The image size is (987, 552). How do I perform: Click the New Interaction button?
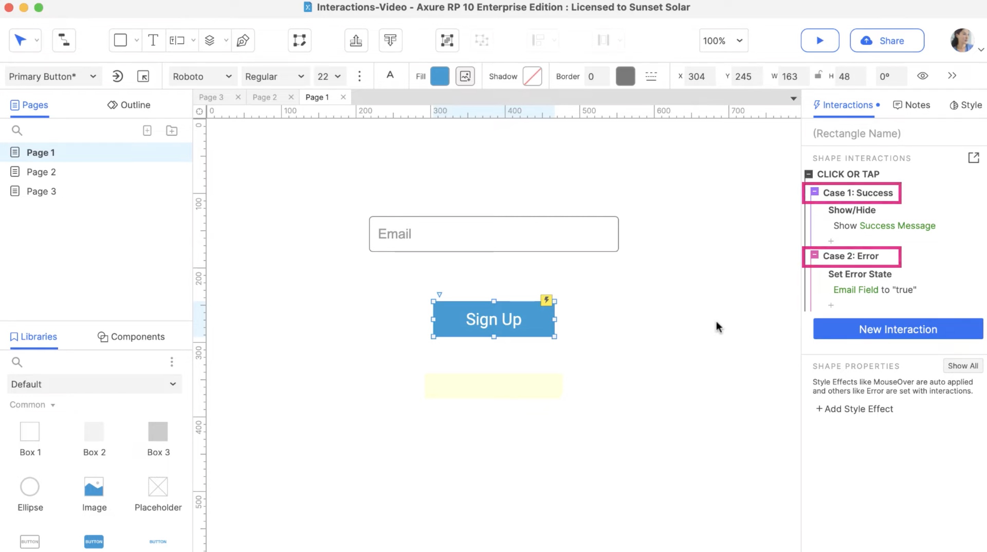coord(898,329)
